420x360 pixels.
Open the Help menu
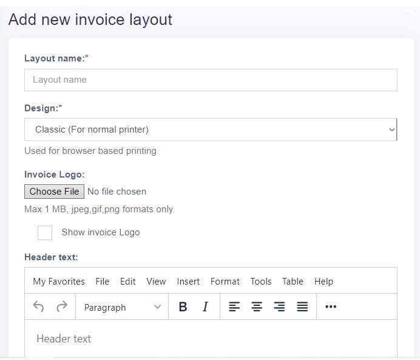[323, 282]
